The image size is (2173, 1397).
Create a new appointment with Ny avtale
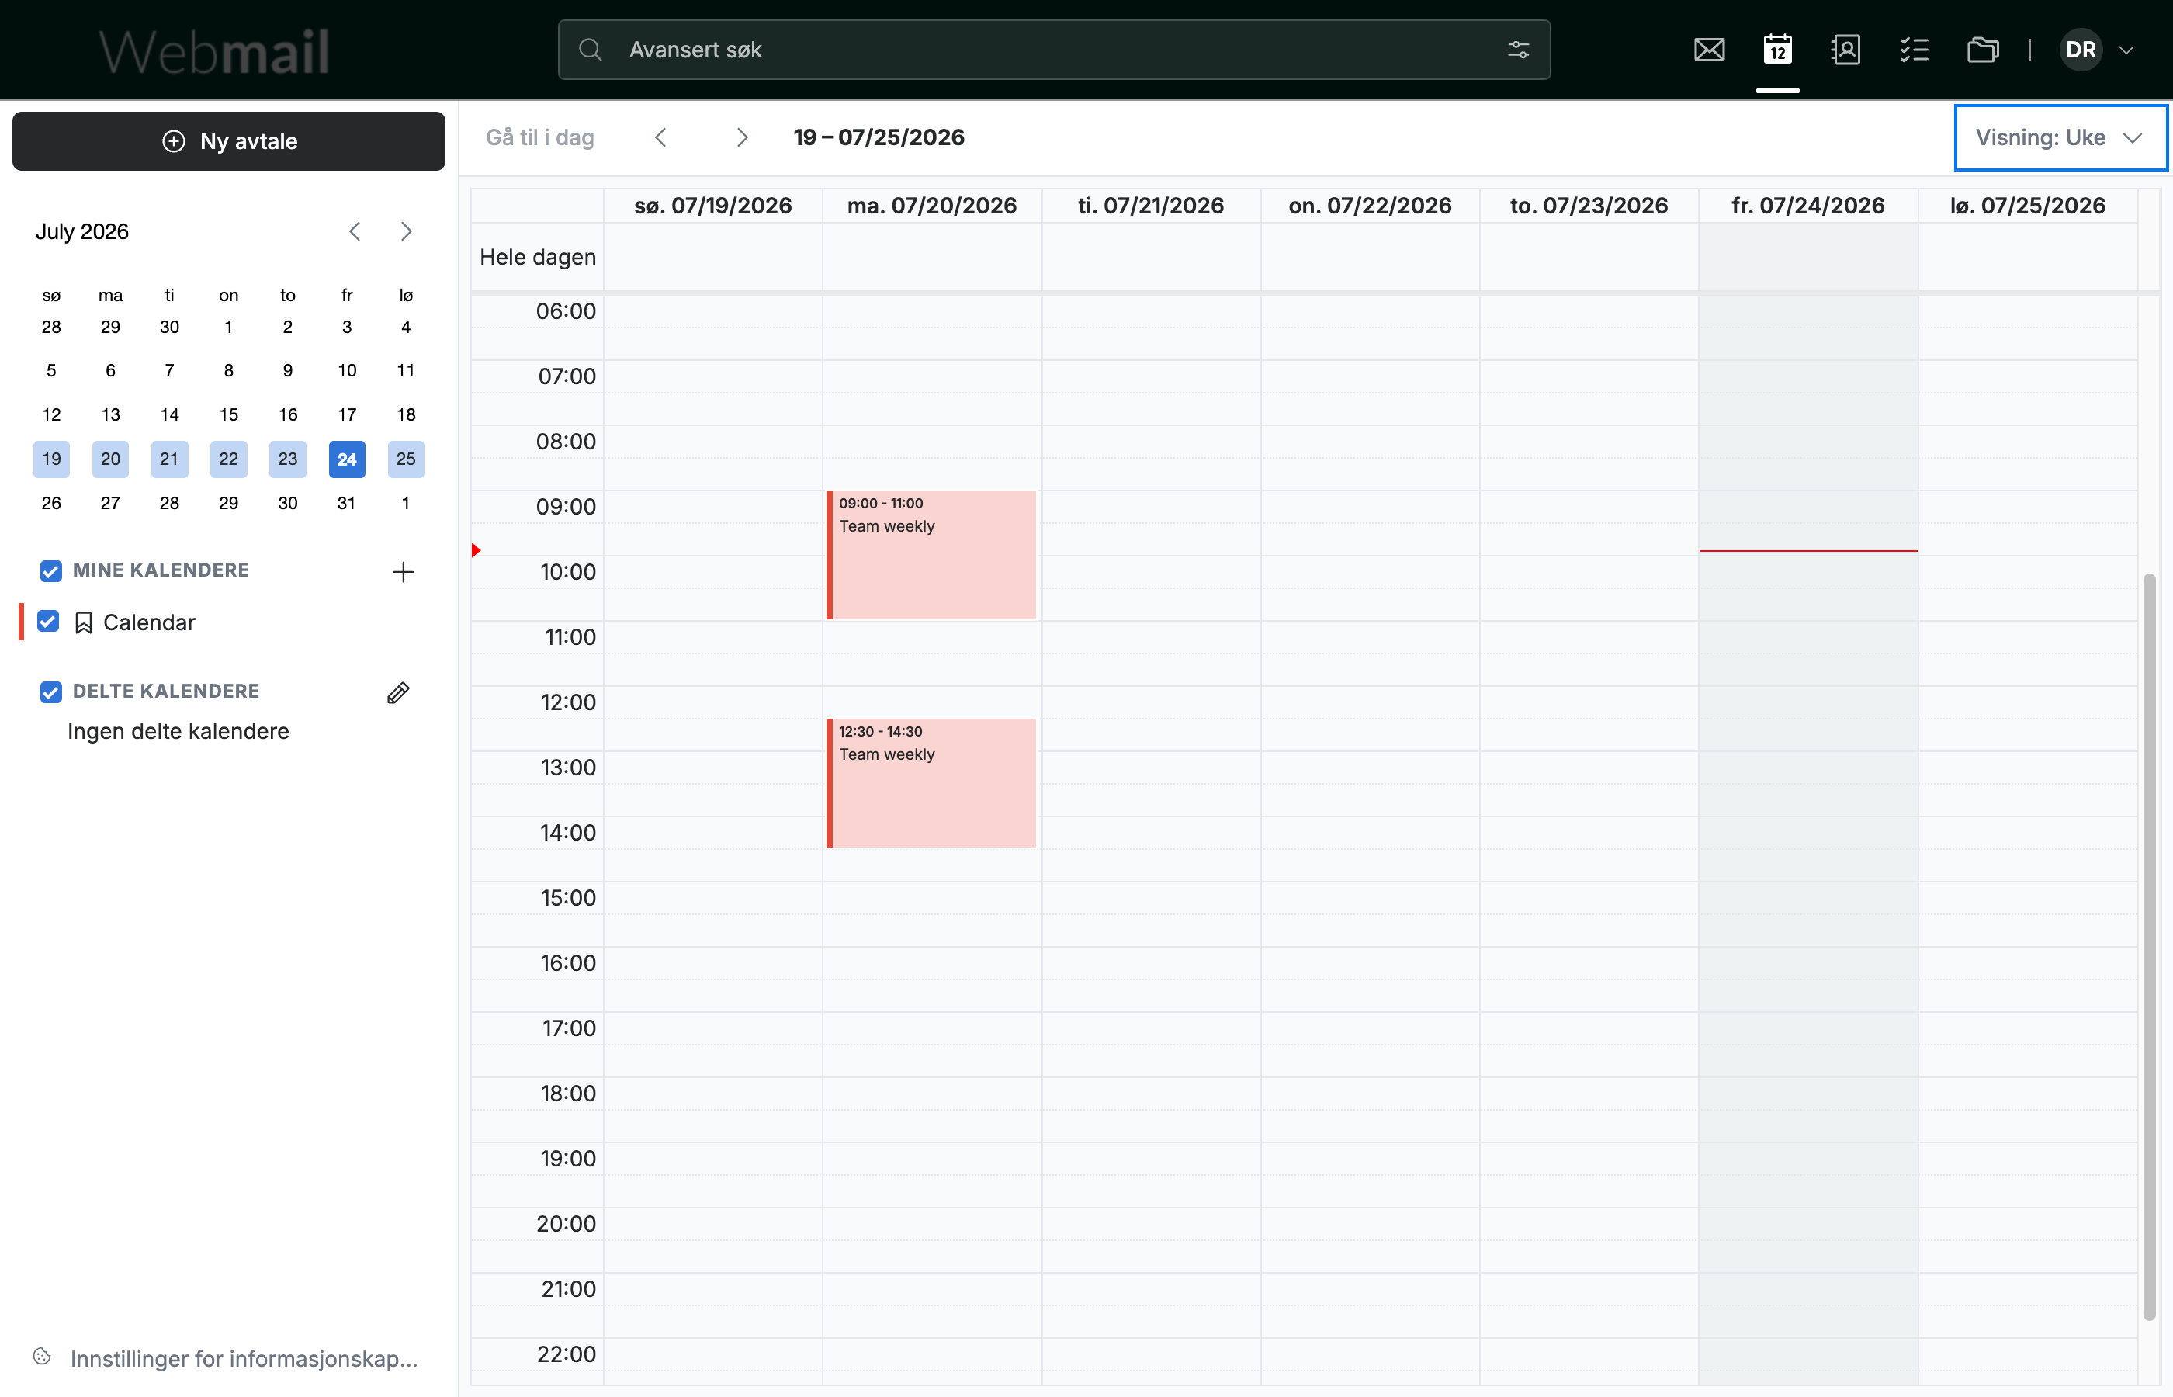pyautogui.click(x=228, y=141)
